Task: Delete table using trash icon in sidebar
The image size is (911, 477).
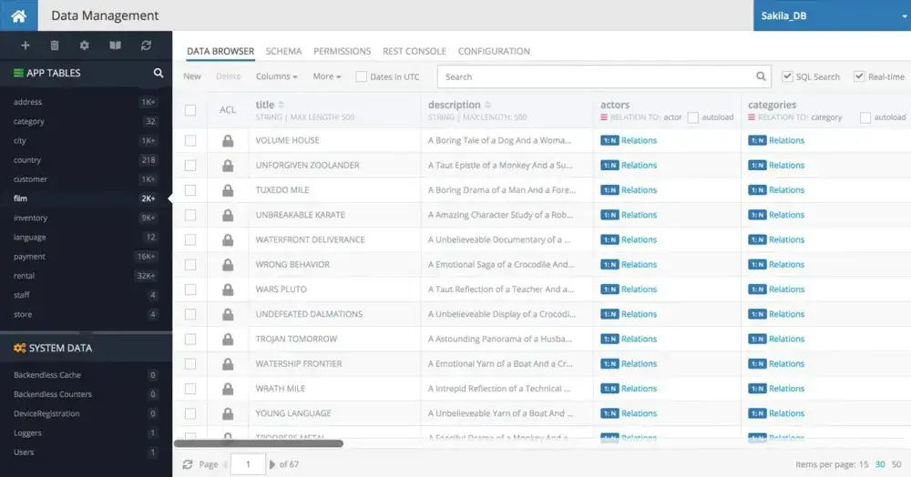Action: [55, 46]
